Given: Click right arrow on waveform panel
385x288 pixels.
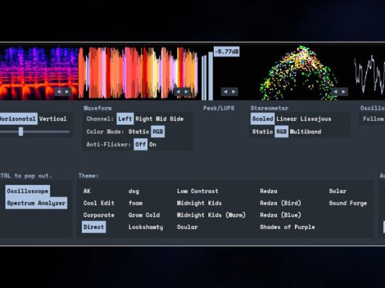Looking at the screenshot, I should click(186, 92).
